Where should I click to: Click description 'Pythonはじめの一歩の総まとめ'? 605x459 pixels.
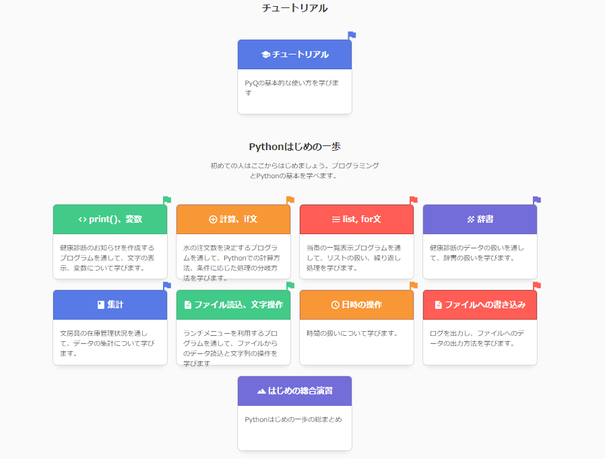click(x=293, y=420)
